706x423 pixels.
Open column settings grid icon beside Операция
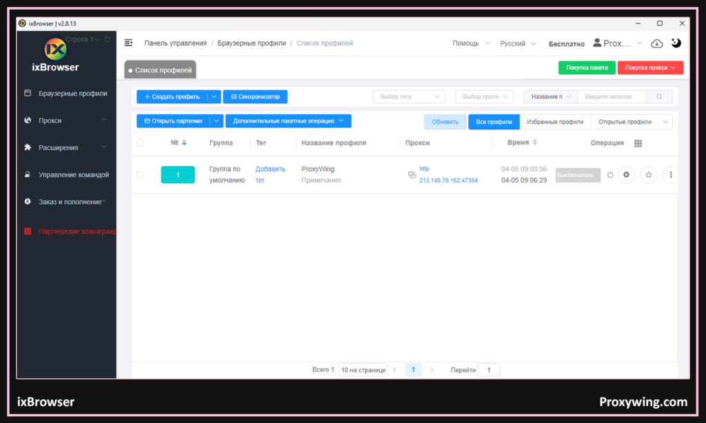click(638, 143)
